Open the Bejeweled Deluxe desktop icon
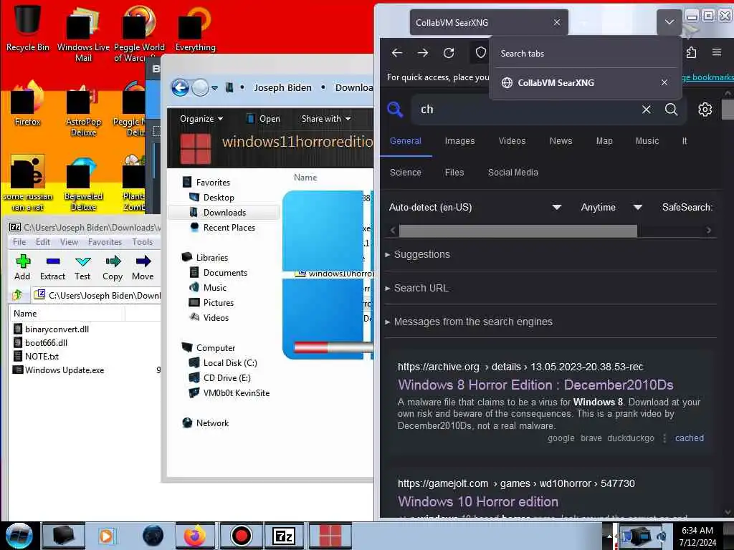 pos(83,184)
